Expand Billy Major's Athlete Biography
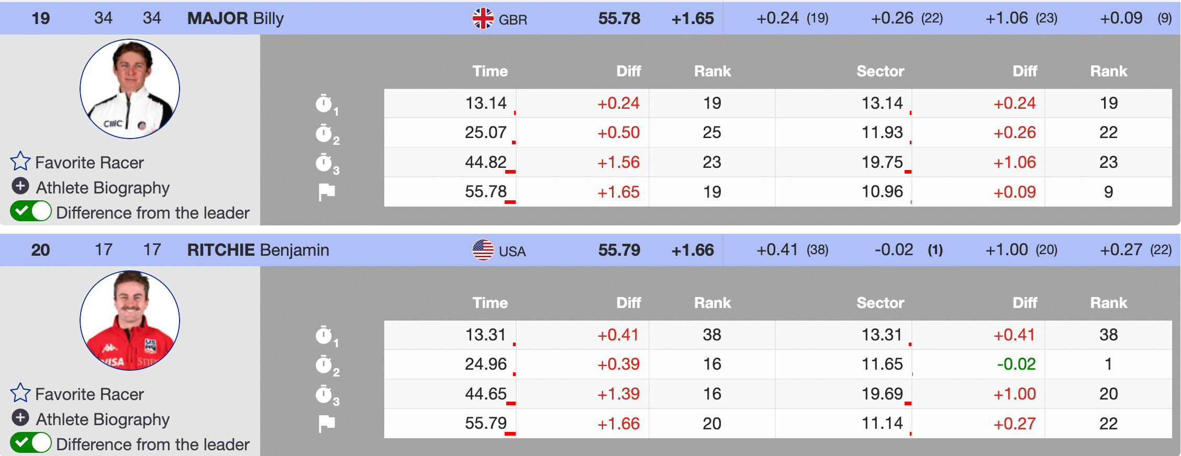Screen dimensions: 1181x456 20,186
